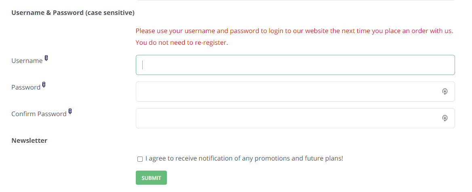This screenshot has height=192, width=472.
Task: Click into the Password input field
Action: point(295,92)
